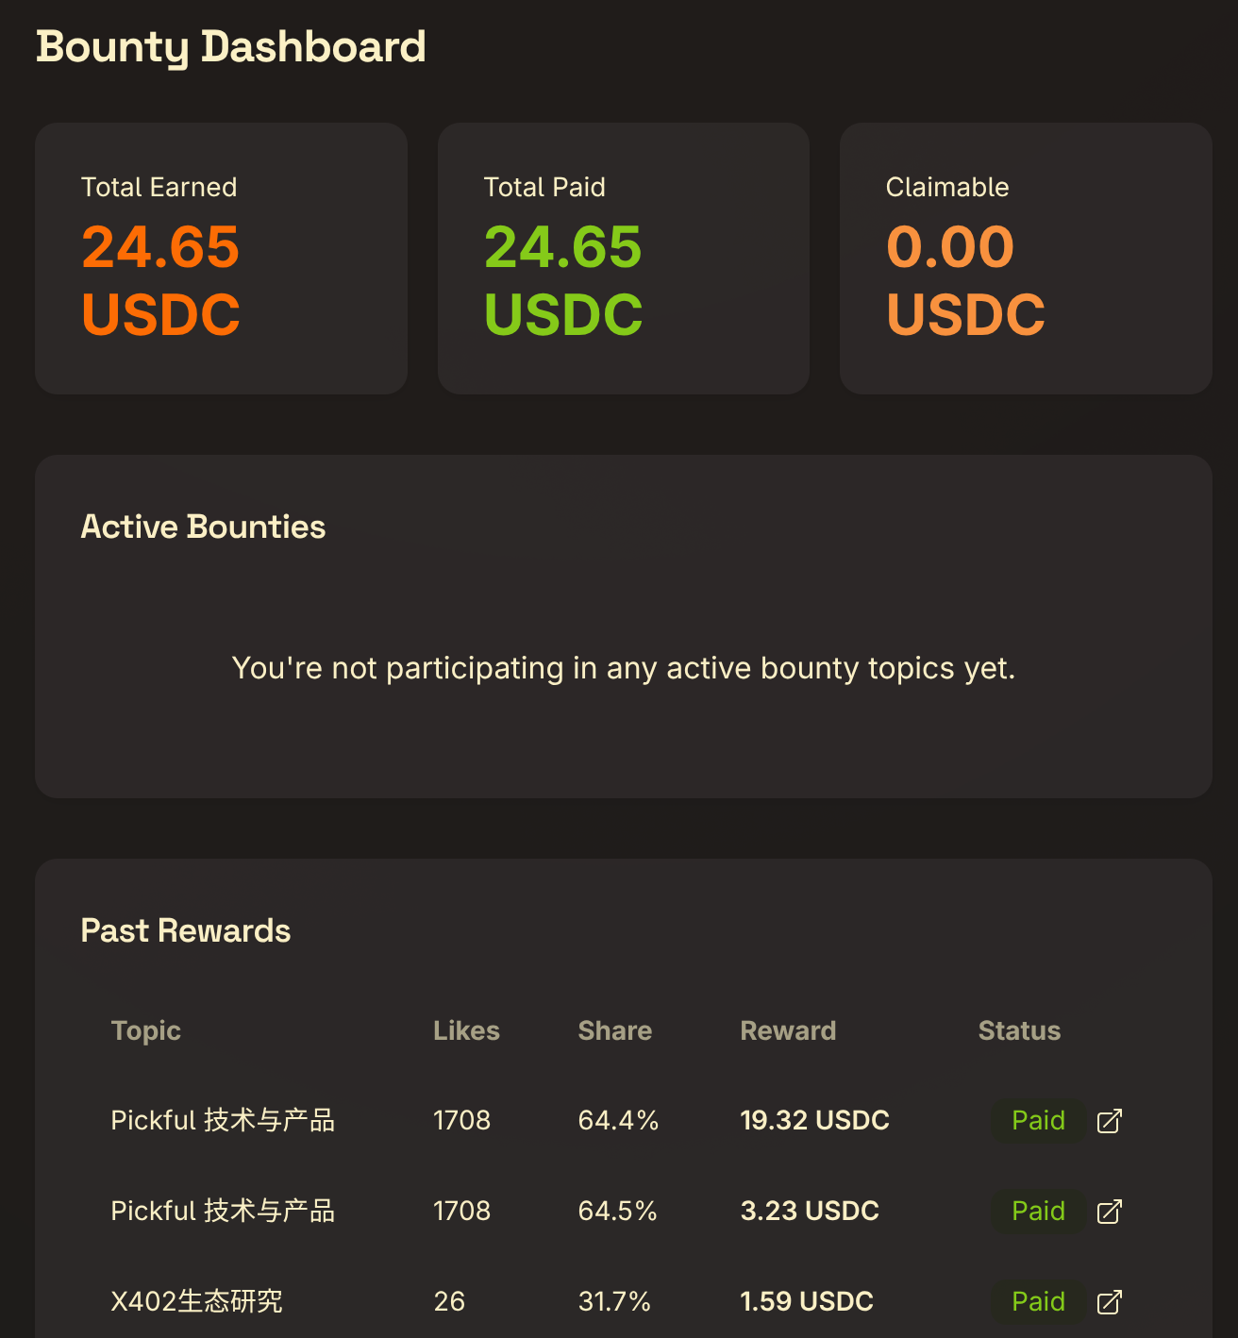
Task: Open external link for 19.32 USDC reward
Action: coord(1109,1121)
